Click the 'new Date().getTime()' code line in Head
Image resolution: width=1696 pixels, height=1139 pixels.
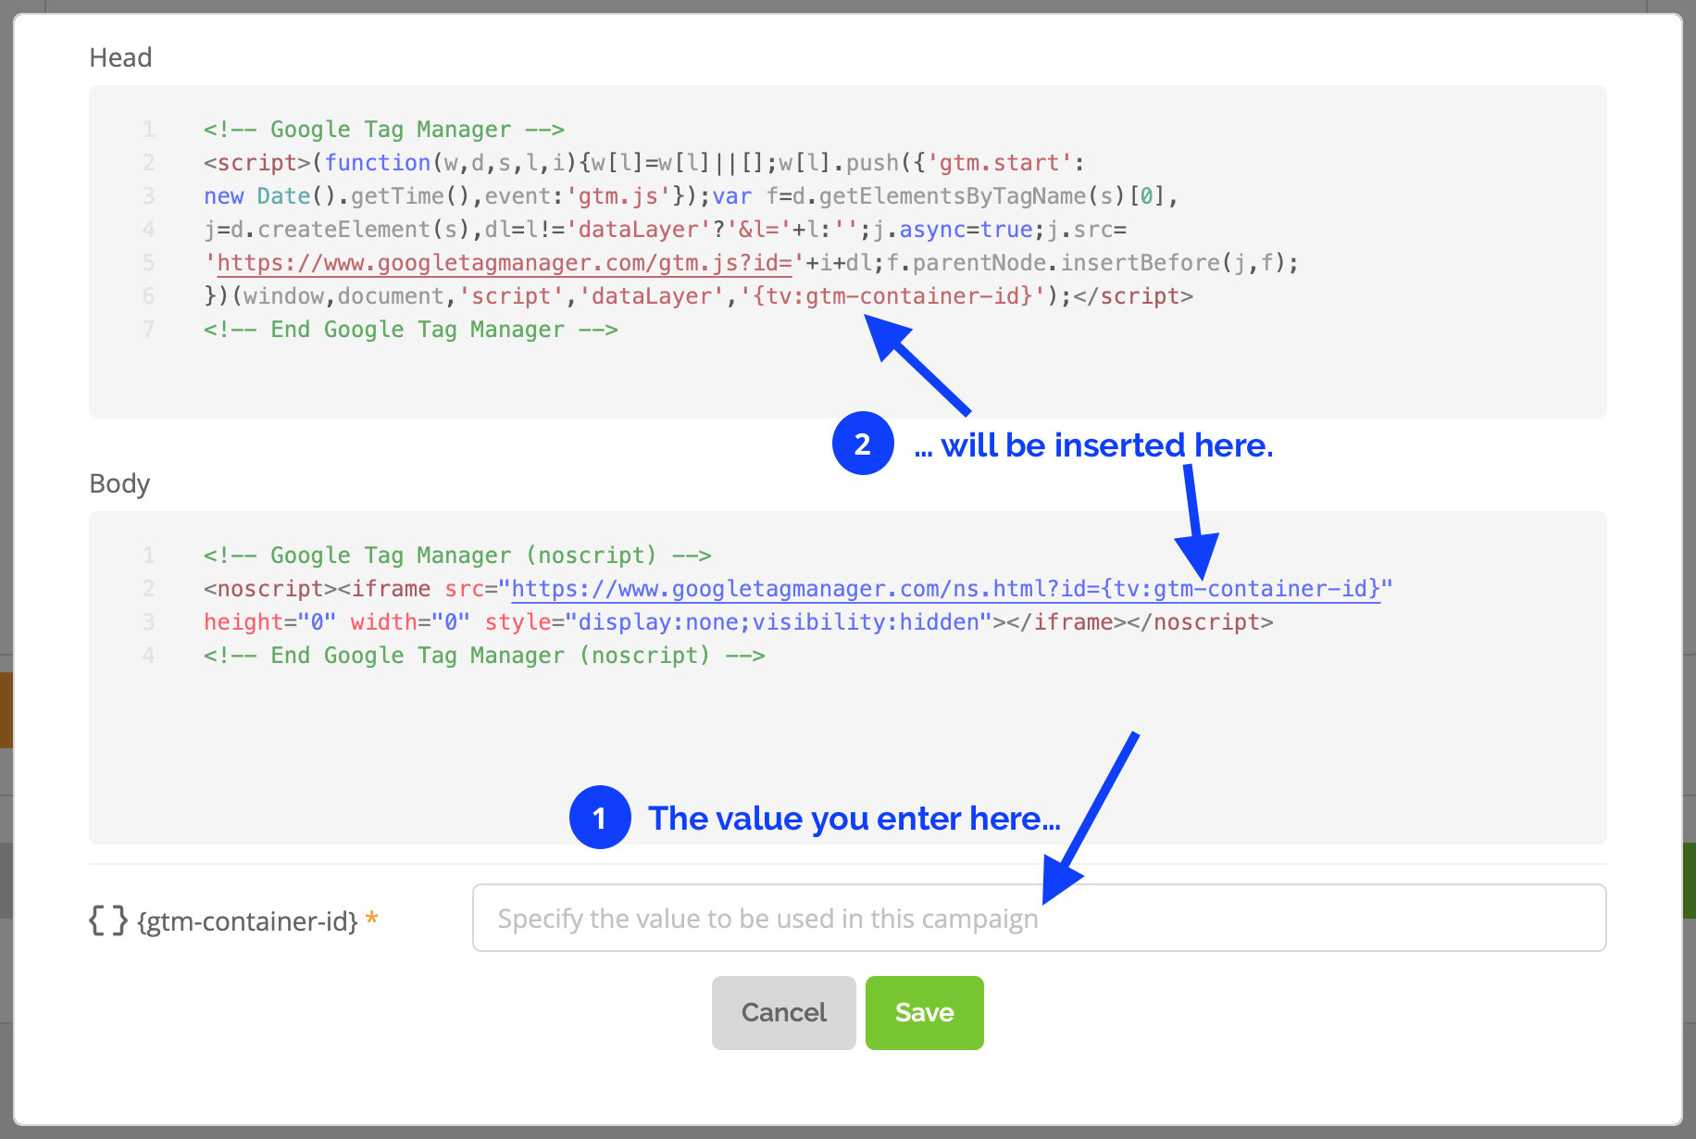coord(691,196)
